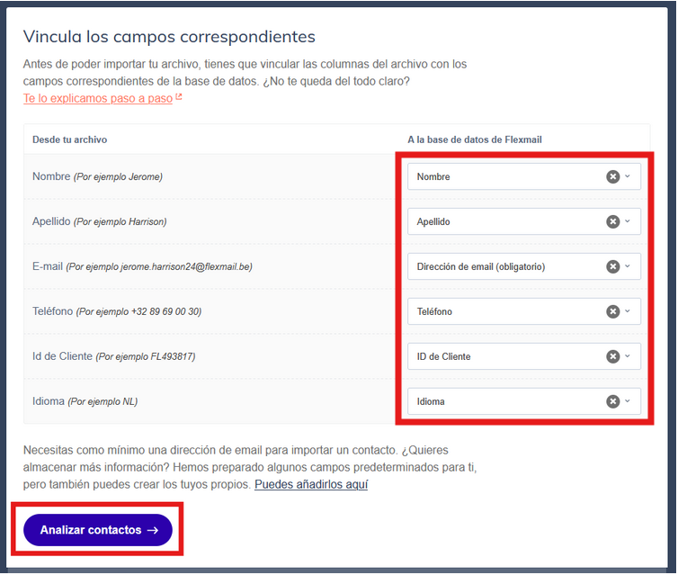Clear the Idioma field mapping
This screenshot has height=575, width=678.
[612, 401]
